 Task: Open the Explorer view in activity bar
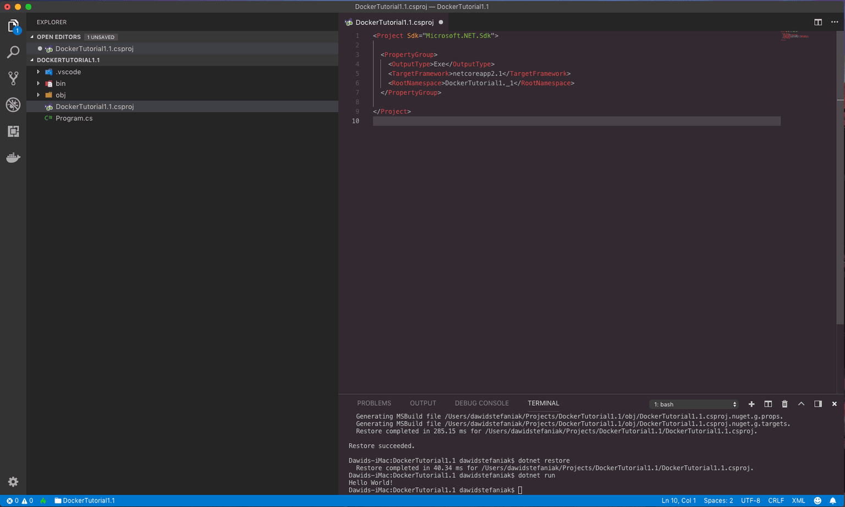point(13,26)
